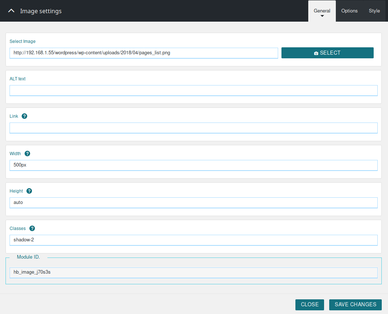
Task: Switch to the Style tab
Action: (374, 11)
